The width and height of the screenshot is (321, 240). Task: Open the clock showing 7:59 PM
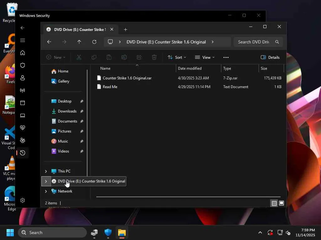(305, 232)
